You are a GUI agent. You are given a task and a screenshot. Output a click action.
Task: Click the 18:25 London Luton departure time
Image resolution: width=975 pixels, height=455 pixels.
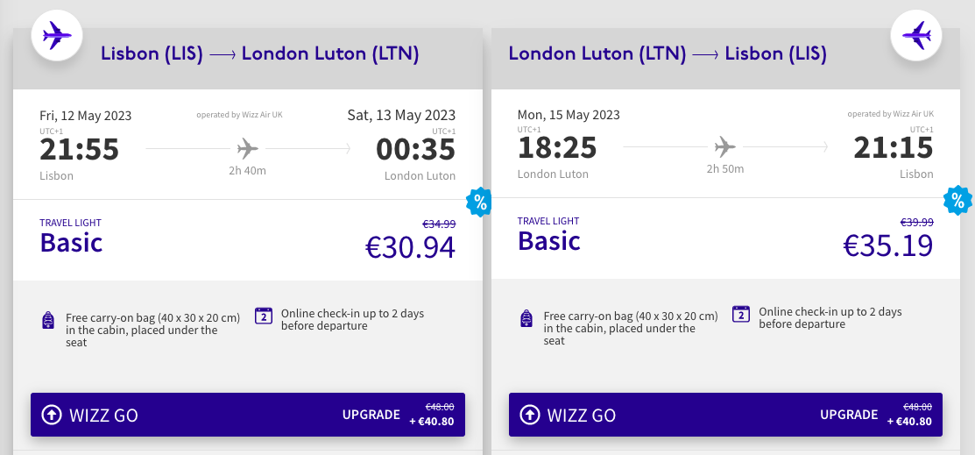point(557,147)
